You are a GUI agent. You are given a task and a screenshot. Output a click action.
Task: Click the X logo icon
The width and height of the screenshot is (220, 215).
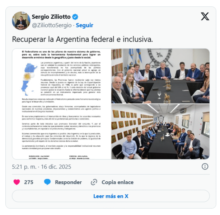point(205,16)
